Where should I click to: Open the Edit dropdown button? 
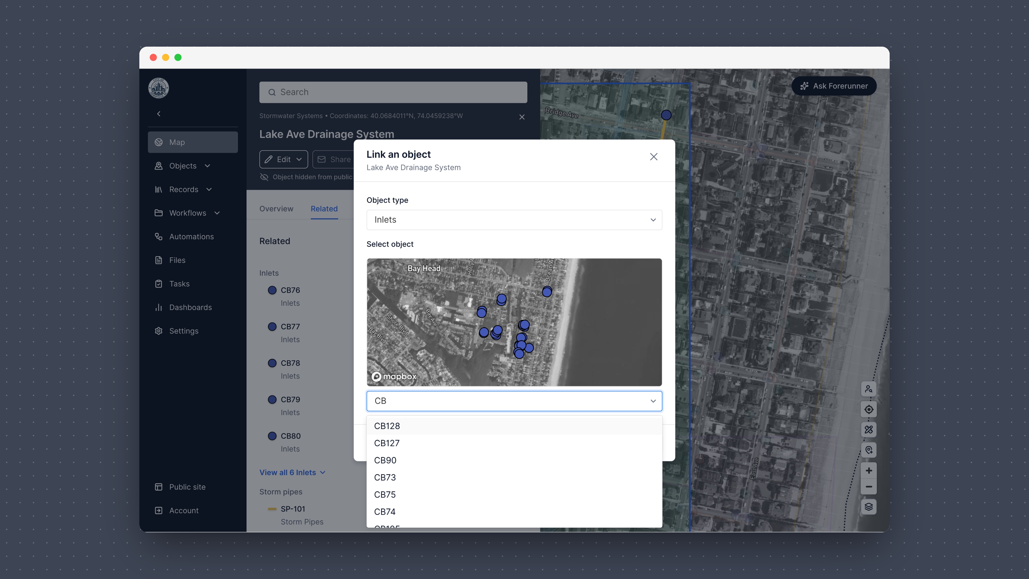point(284,159)
